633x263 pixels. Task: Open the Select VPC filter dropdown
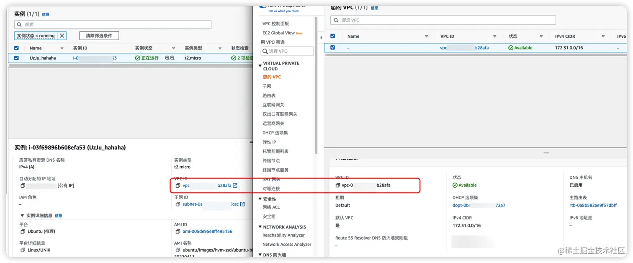pos(287,51)
